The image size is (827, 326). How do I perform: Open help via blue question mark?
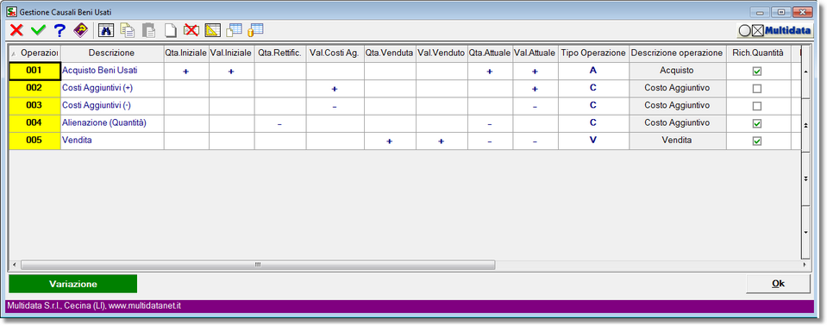60,30
